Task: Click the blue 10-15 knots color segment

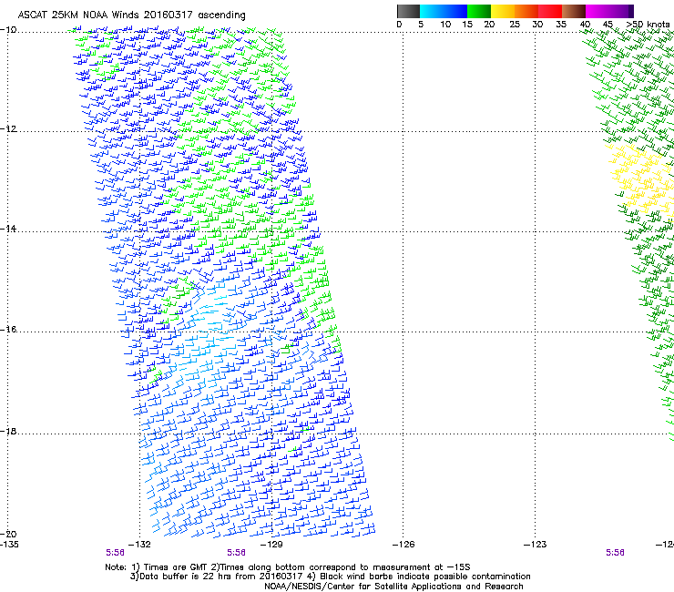Action: [454, 11]
